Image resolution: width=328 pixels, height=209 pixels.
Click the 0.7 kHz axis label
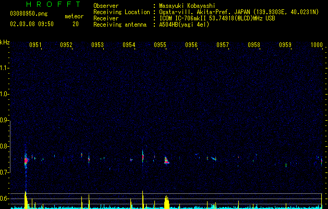(x=5, y=172)
